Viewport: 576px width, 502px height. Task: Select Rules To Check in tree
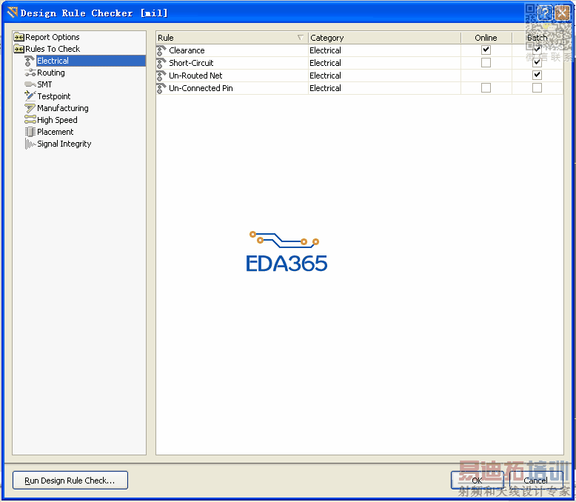pyautogui.click(x=53, y=49)
